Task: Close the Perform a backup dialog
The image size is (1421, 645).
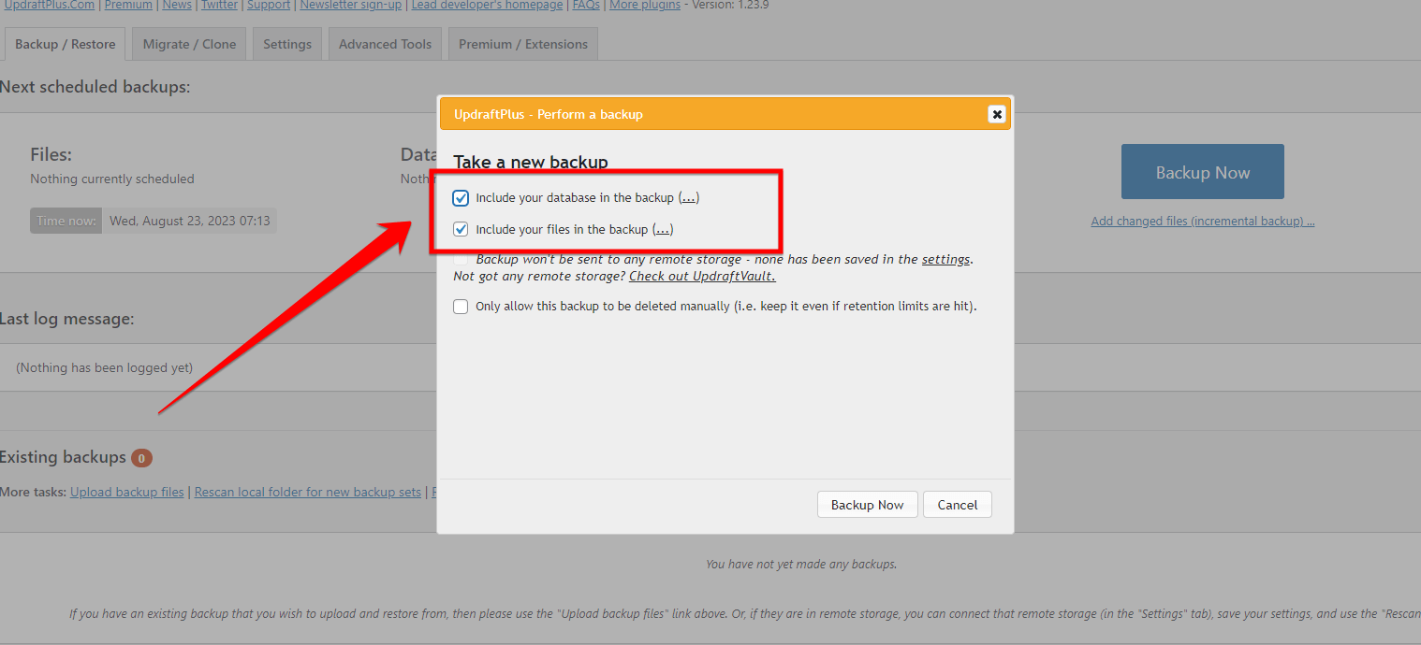Action: click(997, 114)
